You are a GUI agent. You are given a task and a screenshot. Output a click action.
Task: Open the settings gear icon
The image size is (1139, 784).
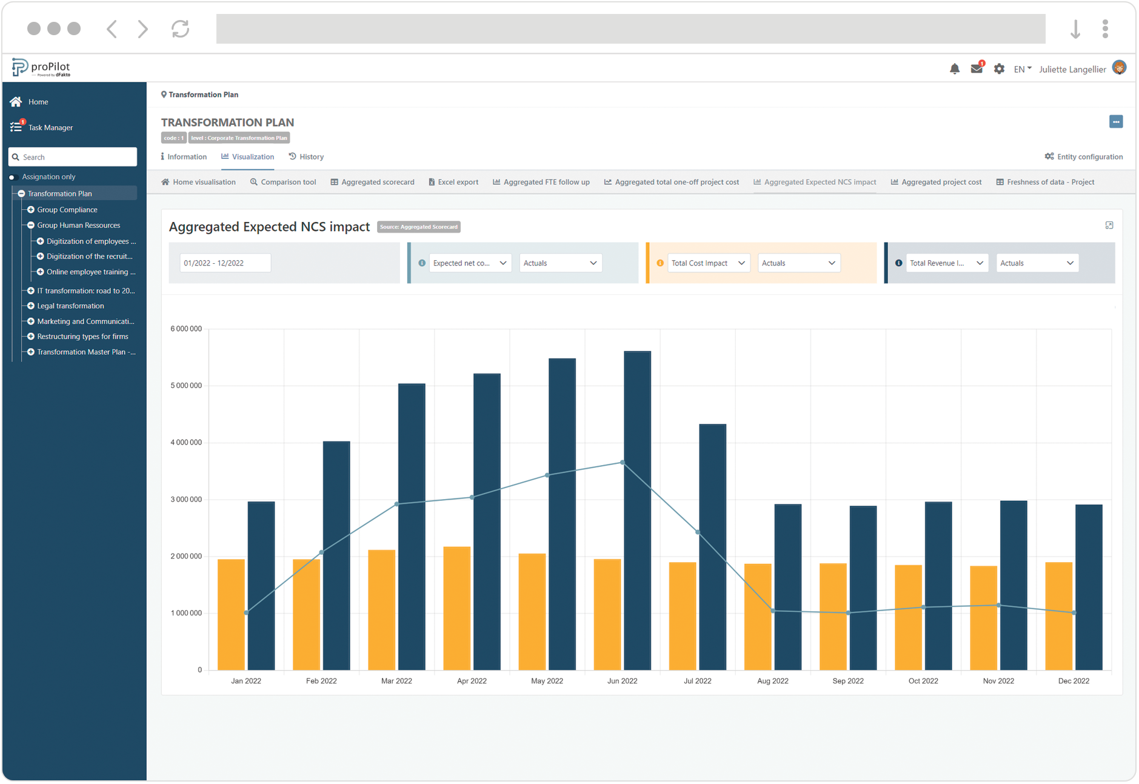pos(999,69)
